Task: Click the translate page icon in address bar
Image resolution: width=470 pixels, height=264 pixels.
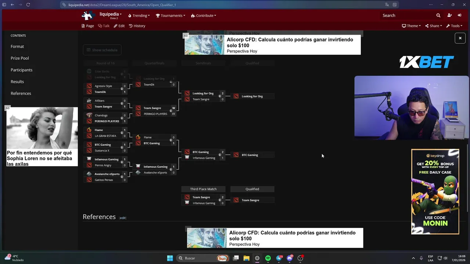Action: pos(387,5)
